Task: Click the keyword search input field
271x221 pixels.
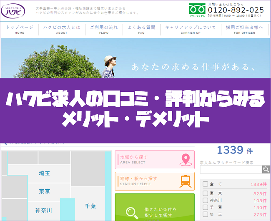Action: 231,169
